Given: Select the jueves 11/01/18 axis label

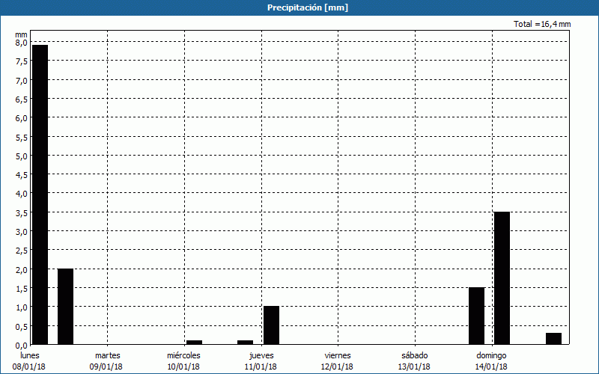Looking at the screenshot, I should [261, 361].
